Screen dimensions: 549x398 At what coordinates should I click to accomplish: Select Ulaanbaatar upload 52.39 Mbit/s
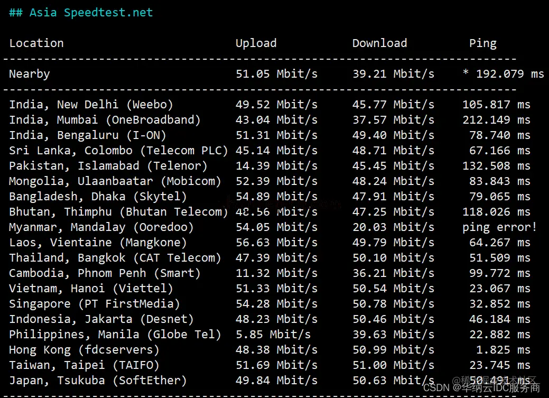[276, 181]
